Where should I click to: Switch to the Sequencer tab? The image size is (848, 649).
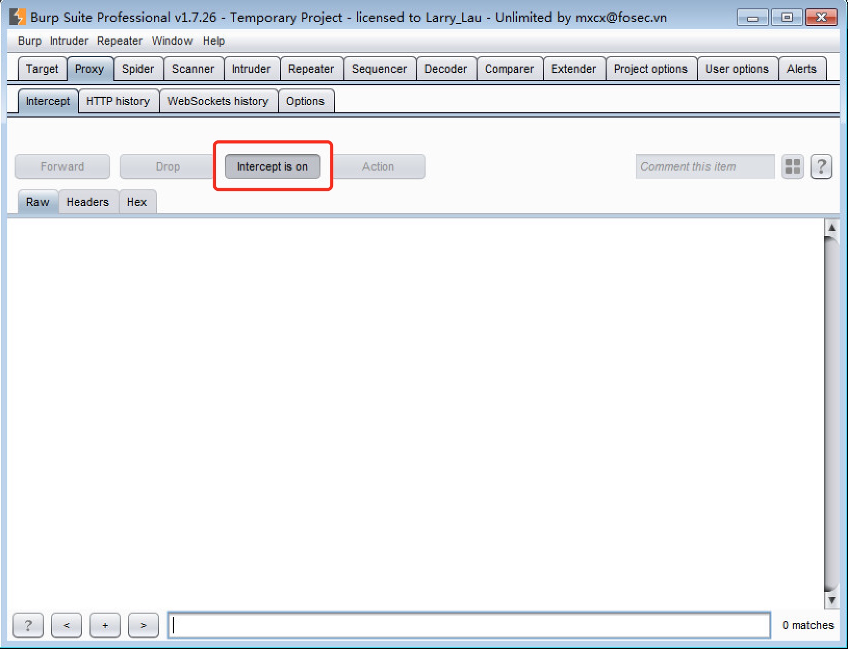coord(379,69)
